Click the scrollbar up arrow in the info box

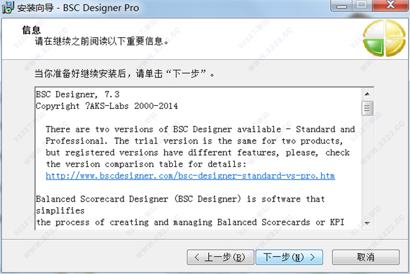click(x=366, y=94)
